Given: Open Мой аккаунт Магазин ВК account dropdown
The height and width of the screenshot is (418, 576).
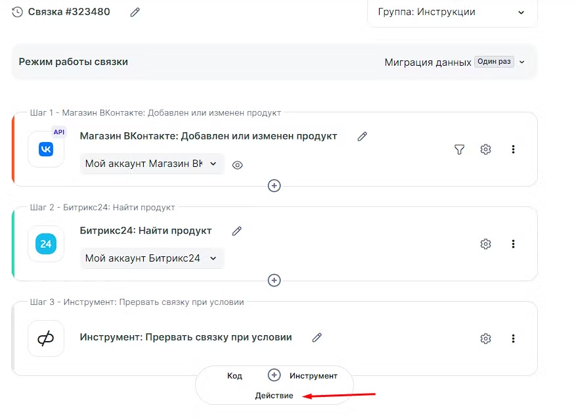Looking at the screenshot, I should point(152,164).
